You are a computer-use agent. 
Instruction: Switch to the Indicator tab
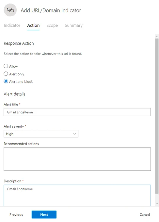click(x=12, y=25)
